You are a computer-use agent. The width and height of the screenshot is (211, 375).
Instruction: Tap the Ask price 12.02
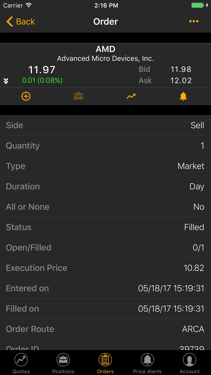pos(181,81)
